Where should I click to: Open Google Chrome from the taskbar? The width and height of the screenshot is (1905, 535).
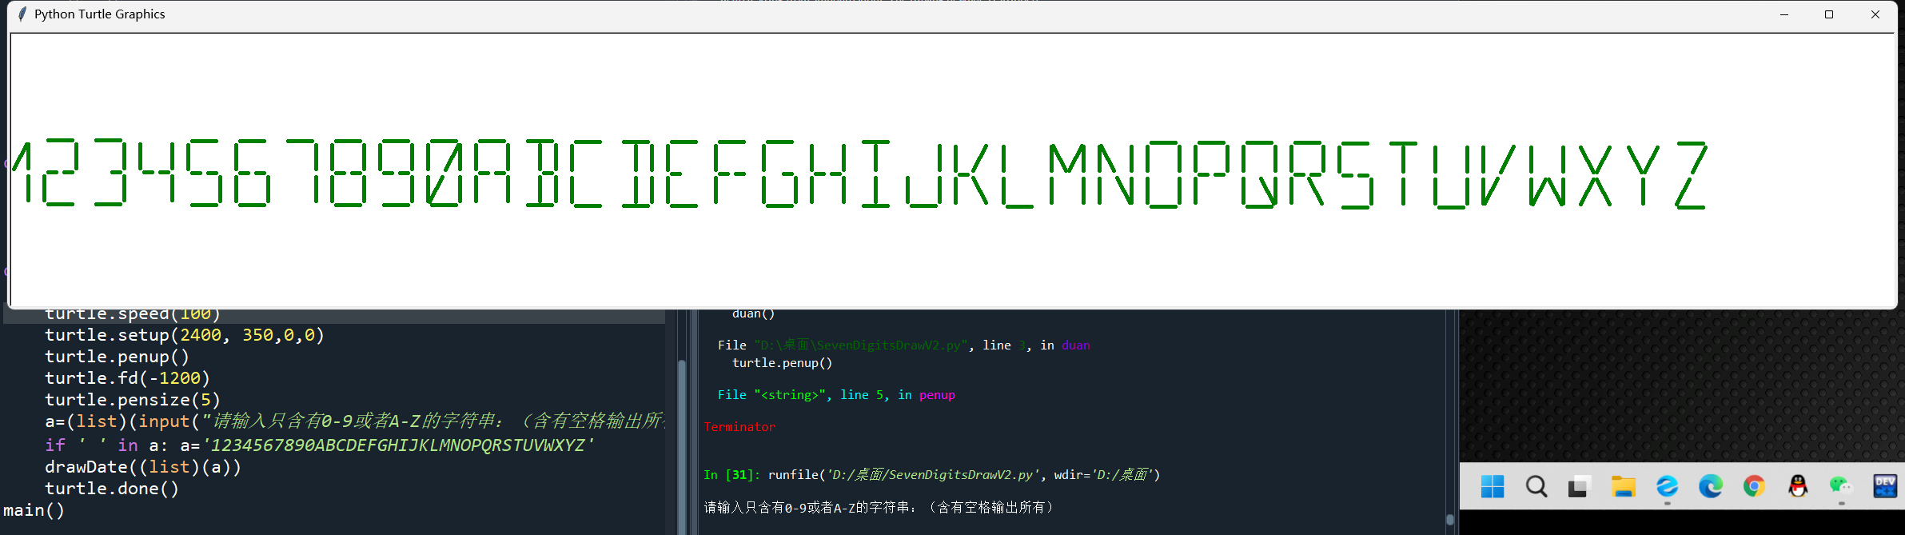[x=1754, y=486]
